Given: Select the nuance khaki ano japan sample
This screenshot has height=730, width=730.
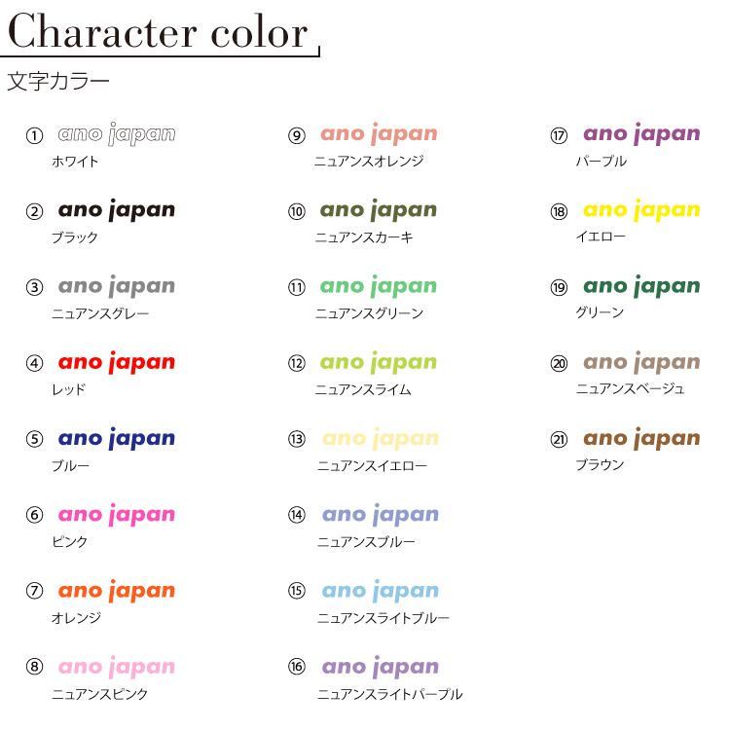Looking at the screenshot, I should (379, 210).
